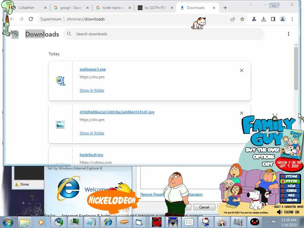Open the hqdefault.jpg download link
Screen dimensions: 304x228
point(91,155)
